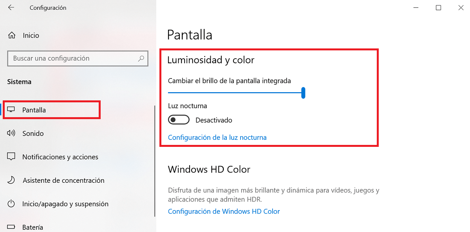Click the Inicio/apagado power icon
Screen dimensions: 470x232
click(11, 203)
